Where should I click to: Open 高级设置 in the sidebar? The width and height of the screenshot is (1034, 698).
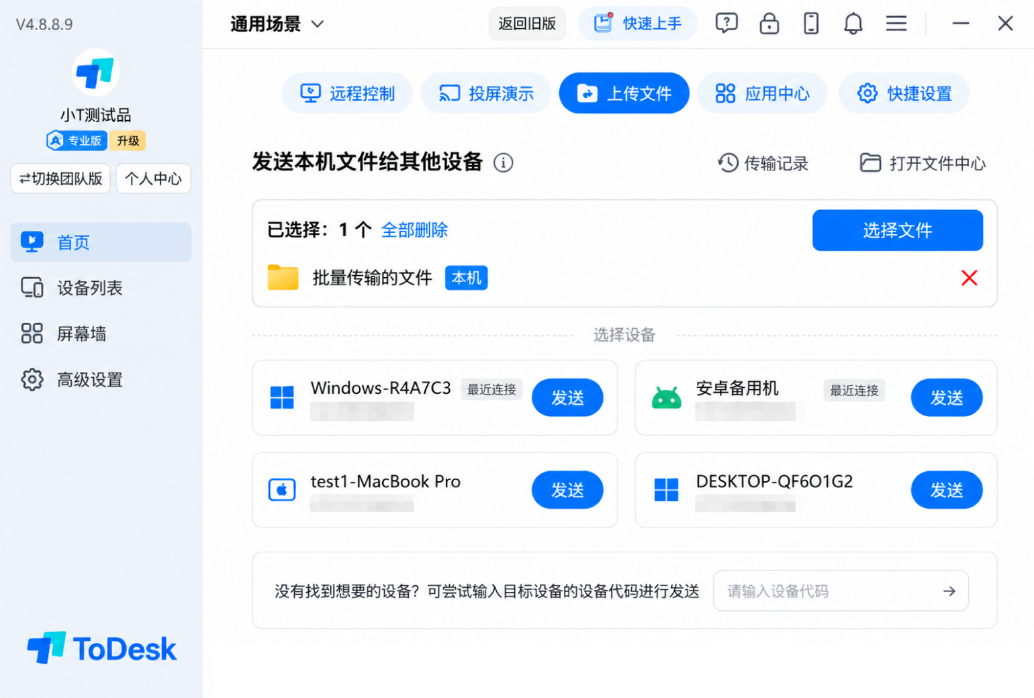(x=101, y=380)
